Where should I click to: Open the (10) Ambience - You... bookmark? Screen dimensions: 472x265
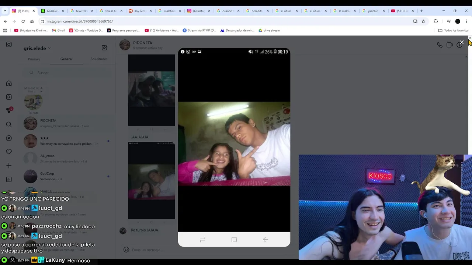pos(162,31)
